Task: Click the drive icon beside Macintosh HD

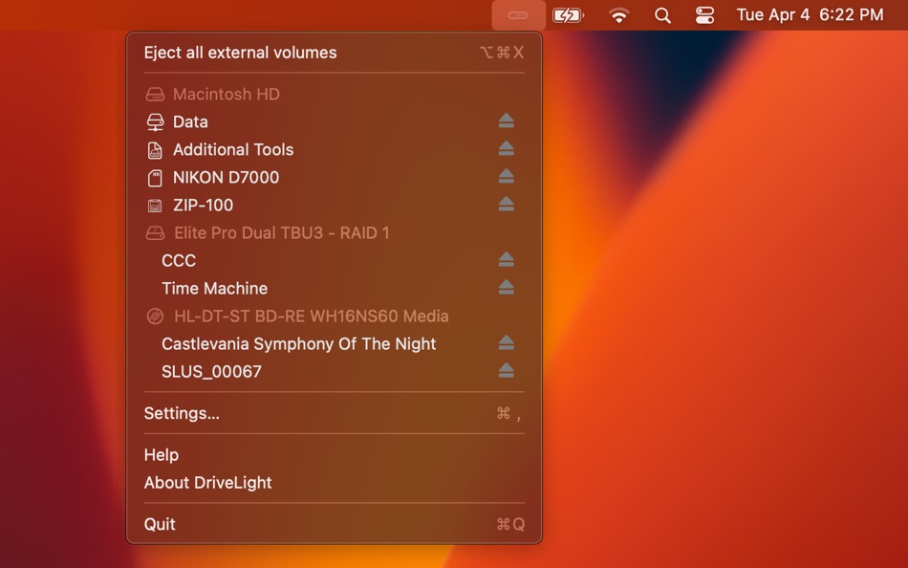Action: (x=155, y=94)
